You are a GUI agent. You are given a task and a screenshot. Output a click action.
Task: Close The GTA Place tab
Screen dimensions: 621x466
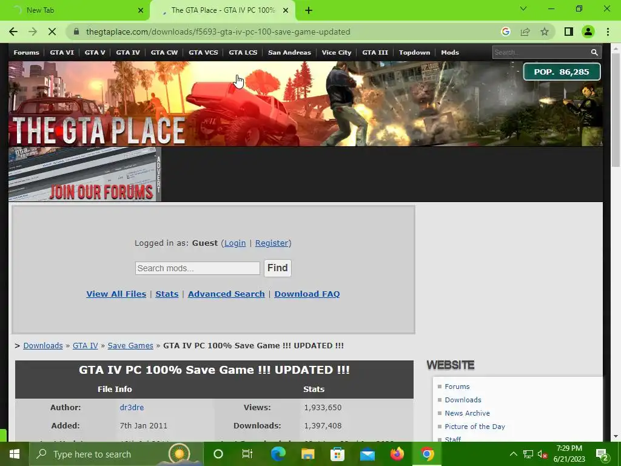tap(286, 10)
